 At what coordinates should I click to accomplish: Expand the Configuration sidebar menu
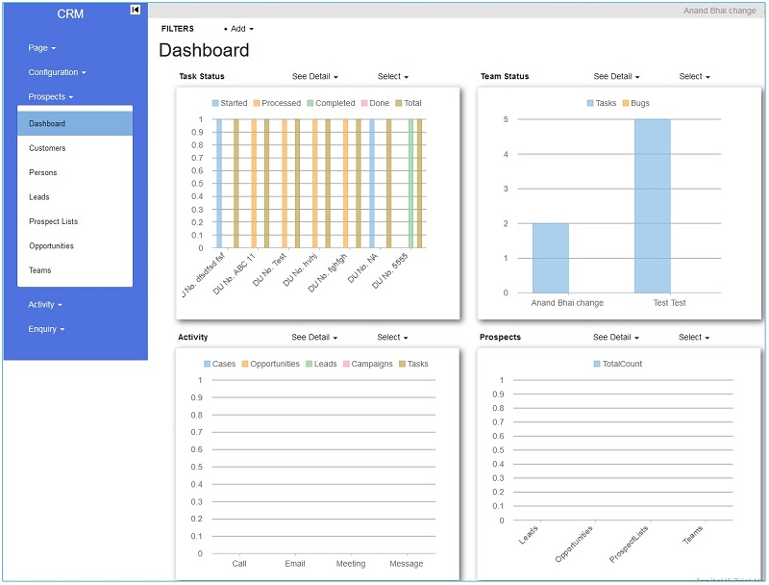(x=57, y=72)
